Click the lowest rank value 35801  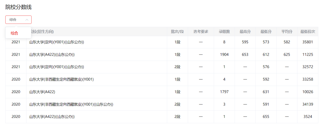[x=308, y=42]
